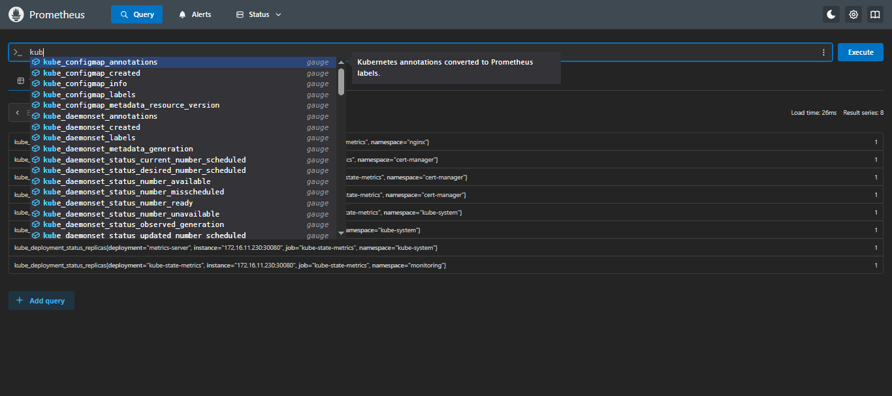The width and height of the screenshot is (892, 396).
Task: Click the plus icon in Add query
Action: 20,301
